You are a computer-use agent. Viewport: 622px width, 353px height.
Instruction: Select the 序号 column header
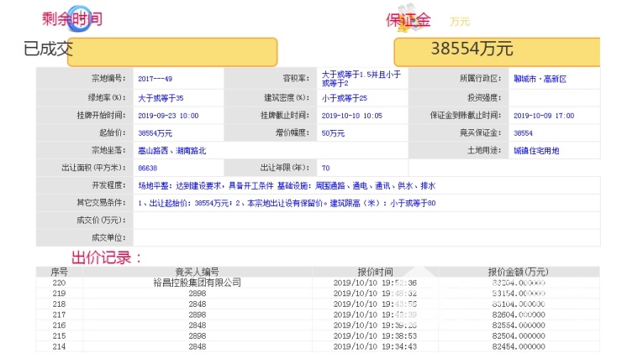coord(59,272)
